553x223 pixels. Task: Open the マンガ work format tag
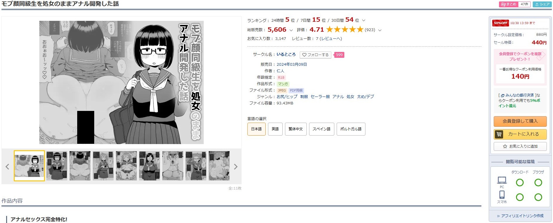point(283,84)
